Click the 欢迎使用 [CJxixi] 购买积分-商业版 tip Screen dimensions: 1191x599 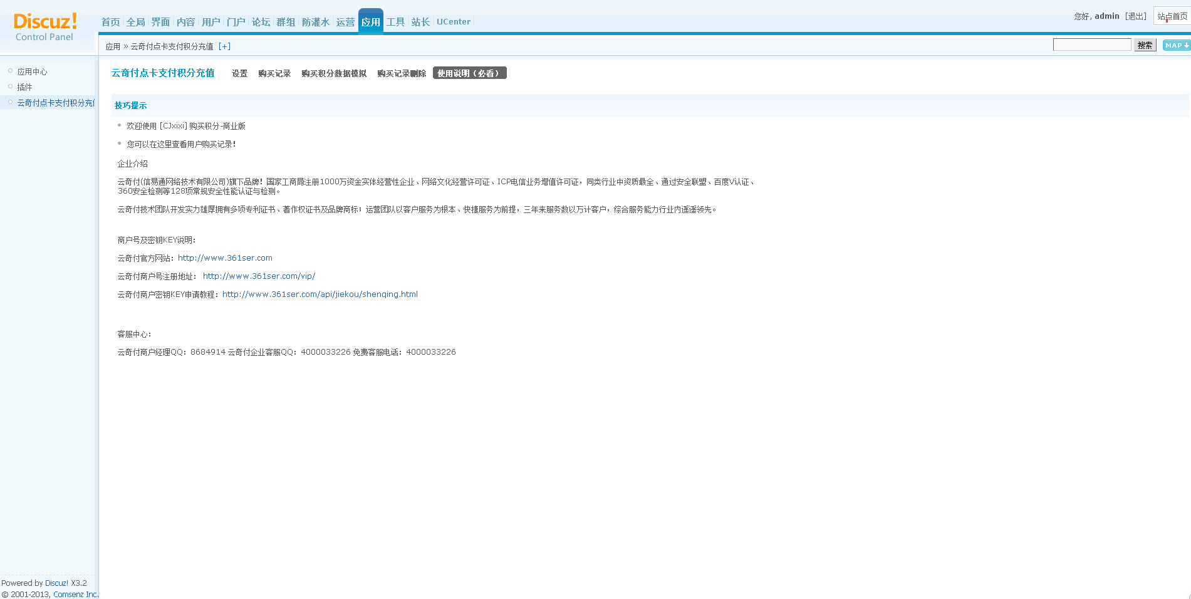pyautogui.click(x=186, y=127)
